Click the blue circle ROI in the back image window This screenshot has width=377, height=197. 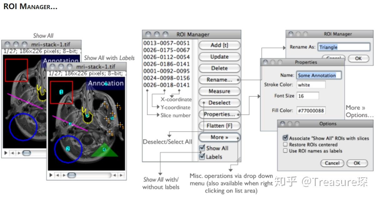23,127
